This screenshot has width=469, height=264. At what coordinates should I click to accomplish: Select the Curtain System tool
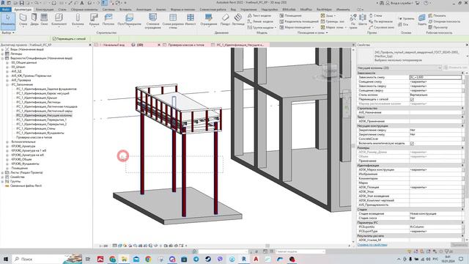point(153,21)
